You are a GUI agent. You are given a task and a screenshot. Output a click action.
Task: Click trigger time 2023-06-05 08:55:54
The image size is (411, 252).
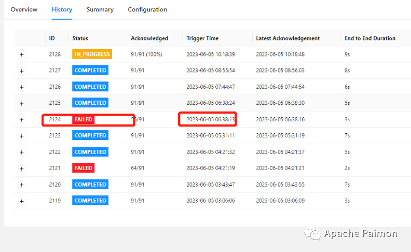point(211,70)
